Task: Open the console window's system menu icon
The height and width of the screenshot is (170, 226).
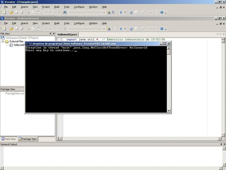Action: point(27,44)
